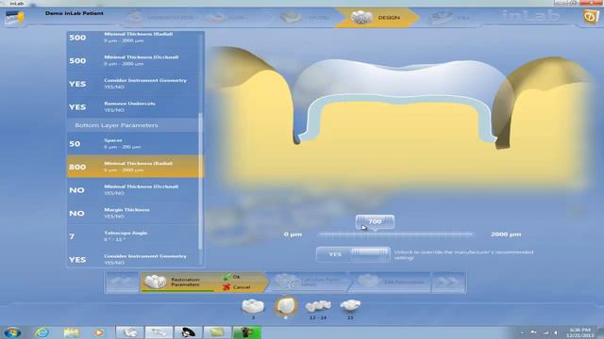Click the volume icon in system tray
Screen dimensions: 604x339
click(556, 332)
